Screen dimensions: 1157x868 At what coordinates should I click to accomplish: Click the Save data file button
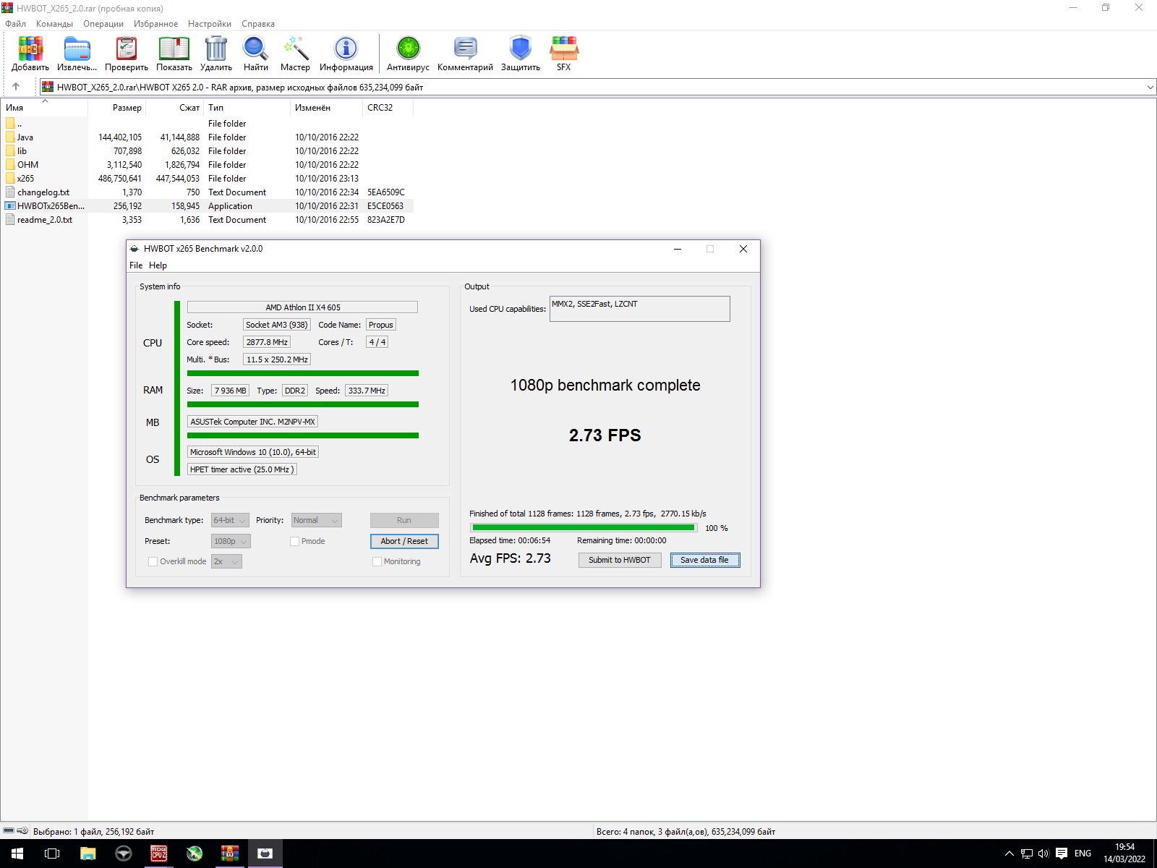click(705, 560)
